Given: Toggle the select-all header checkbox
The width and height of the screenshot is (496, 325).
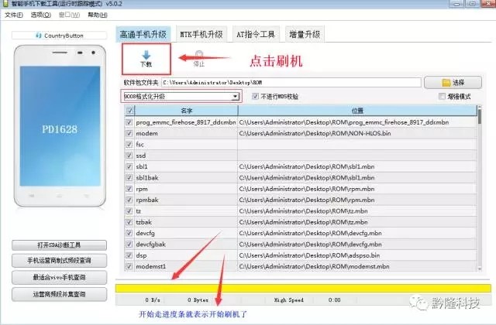Looking at the screenshot, I should pos(129,111).
